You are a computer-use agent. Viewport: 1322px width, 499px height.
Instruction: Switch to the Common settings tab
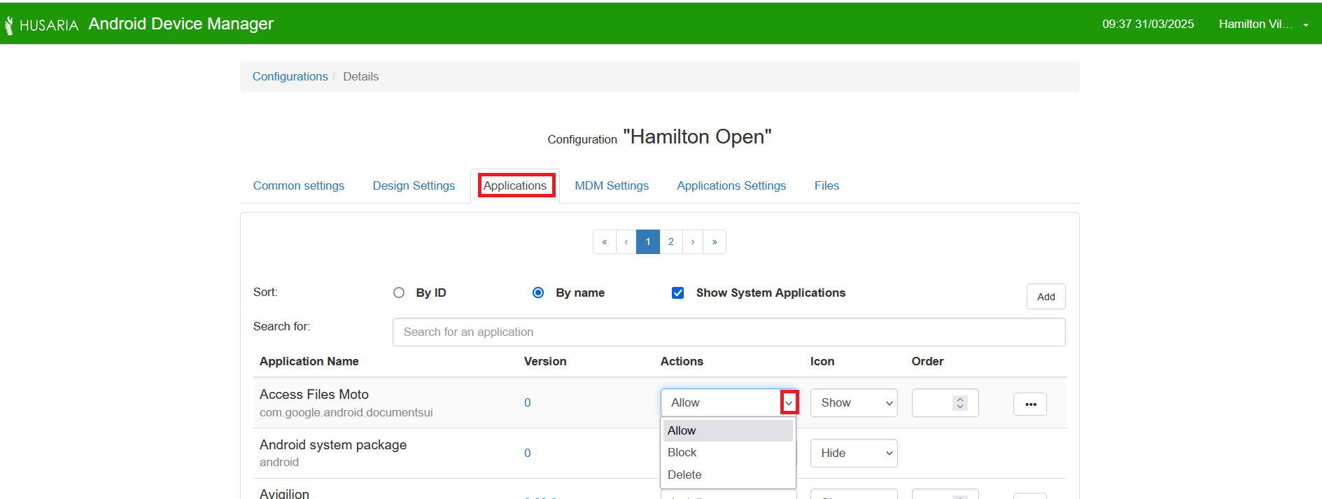tap(299, 185)
